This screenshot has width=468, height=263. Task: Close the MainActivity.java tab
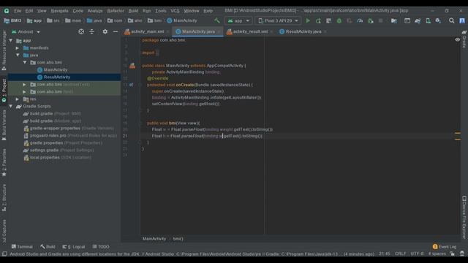click(x=219, y=31)
